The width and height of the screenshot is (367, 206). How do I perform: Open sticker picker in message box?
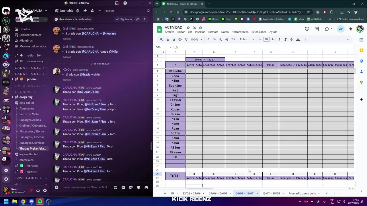tap(131, 187)
